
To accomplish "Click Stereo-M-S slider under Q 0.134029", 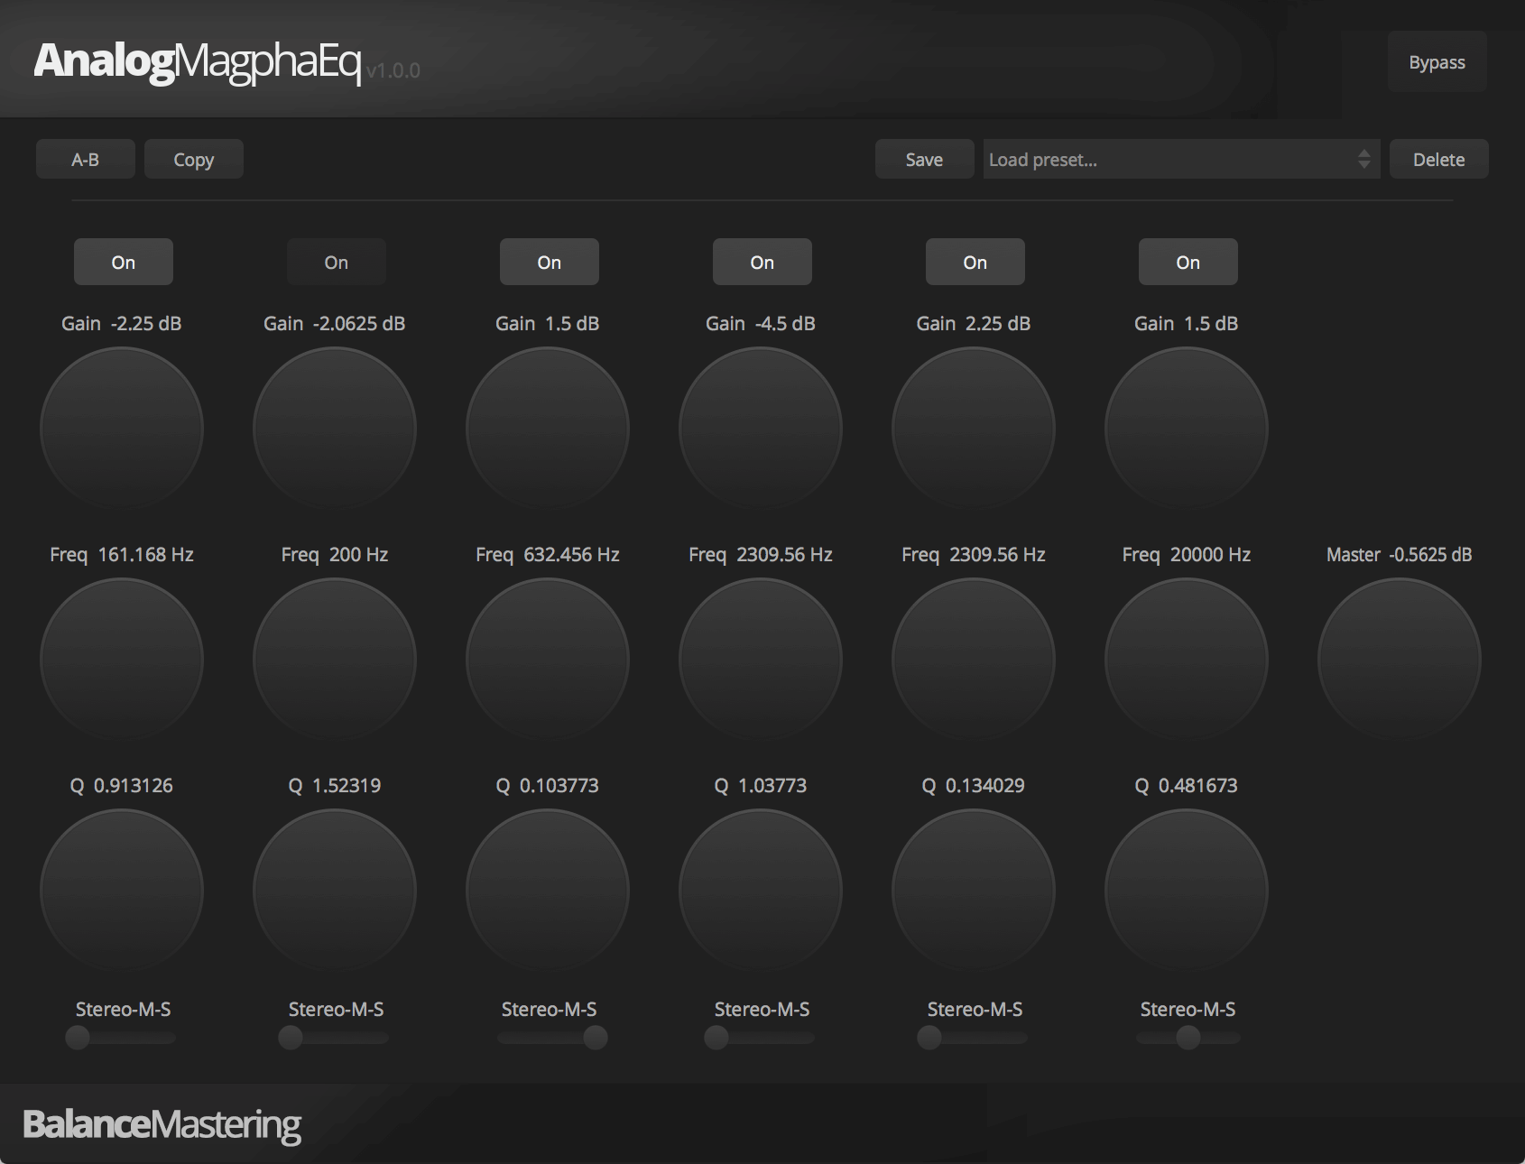I will pyautogui.click(x=973, y=1038).
